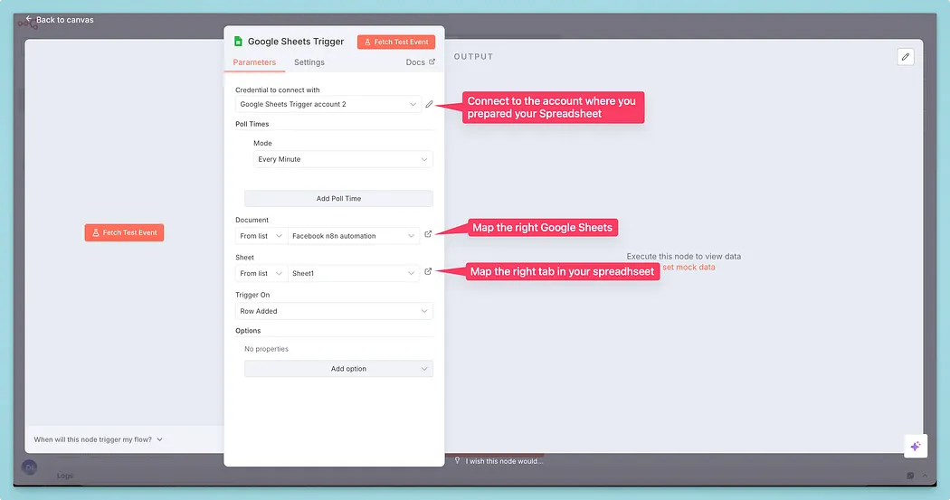
Task: Click the lightbulb icon near feedback text
Action: coord(458,460)
